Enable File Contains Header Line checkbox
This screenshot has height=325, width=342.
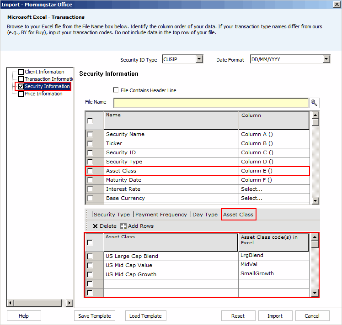pyautogui.click(x=116, y=90)
